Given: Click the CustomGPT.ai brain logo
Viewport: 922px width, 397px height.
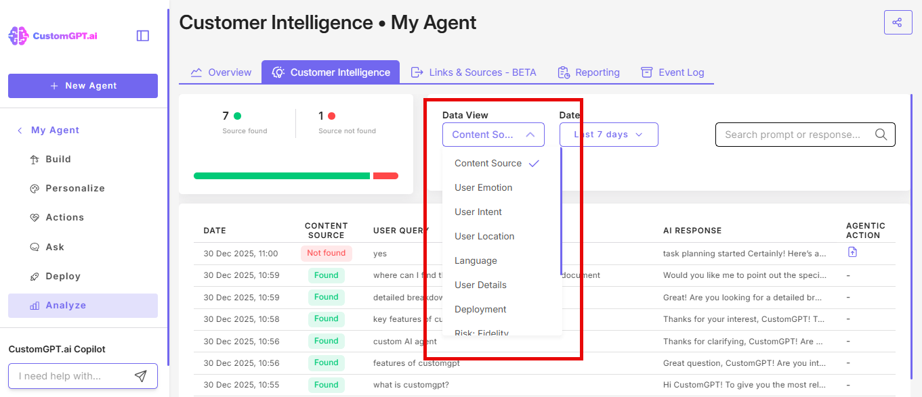Looking at the screenshot, I should click(18, 36).
